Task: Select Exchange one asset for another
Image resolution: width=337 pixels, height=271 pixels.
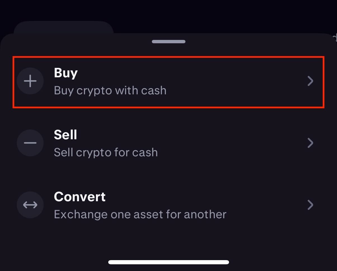Action: tap(140, 214)
